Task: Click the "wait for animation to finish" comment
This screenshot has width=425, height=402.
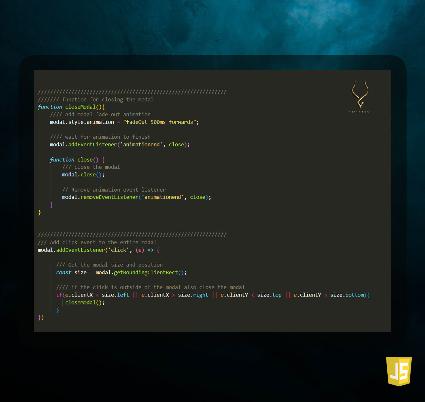Action: (x=108, y=137)
